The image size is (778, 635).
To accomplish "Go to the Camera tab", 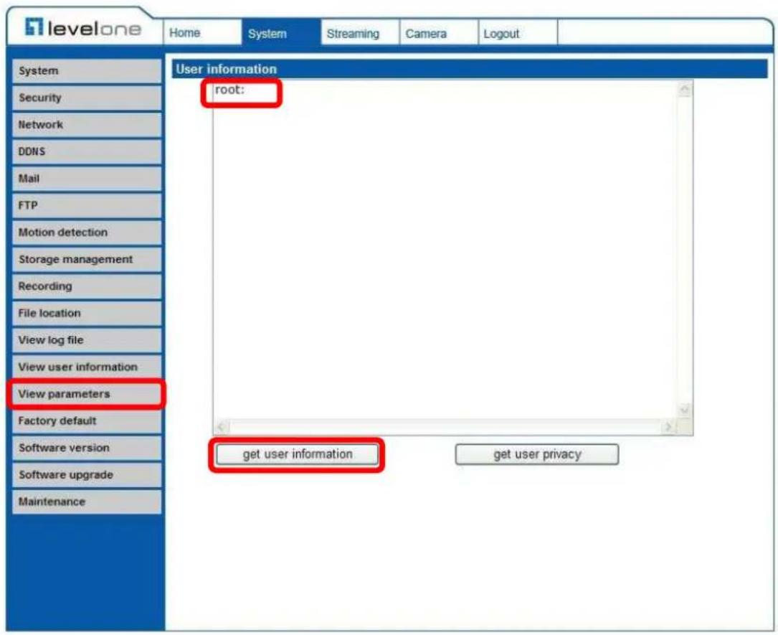I will pos(439,33).
